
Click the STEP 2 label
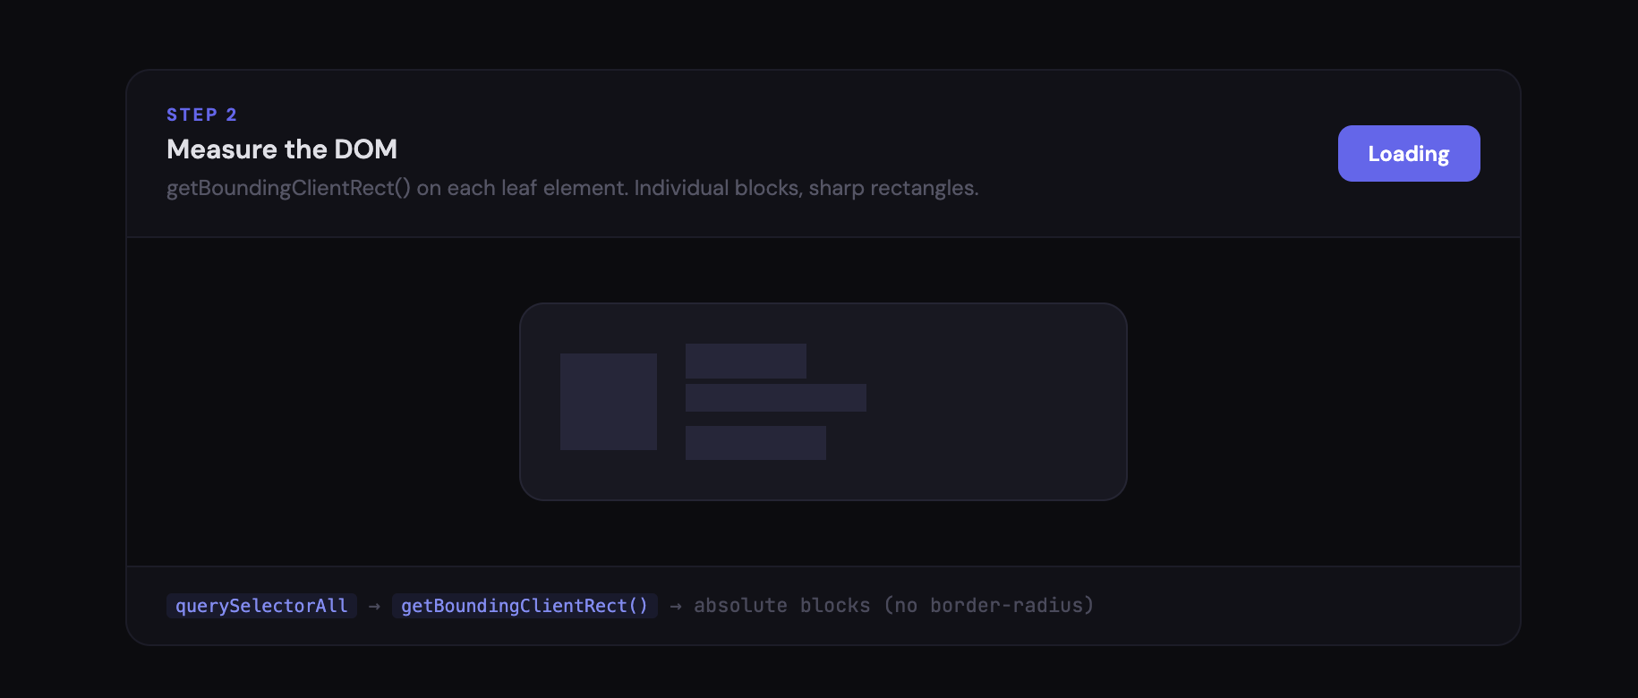tap(201, 115)
